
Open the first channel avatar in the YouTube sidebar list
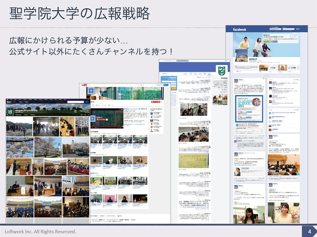pyautogui.click(x=152, y=114)
